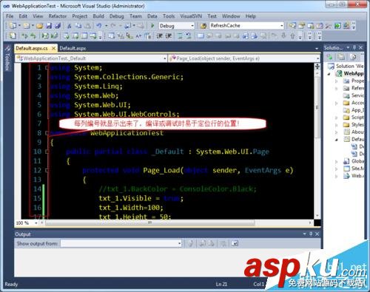
Task: Open the Debug configuration dropdown
Action: click(192, 26)
